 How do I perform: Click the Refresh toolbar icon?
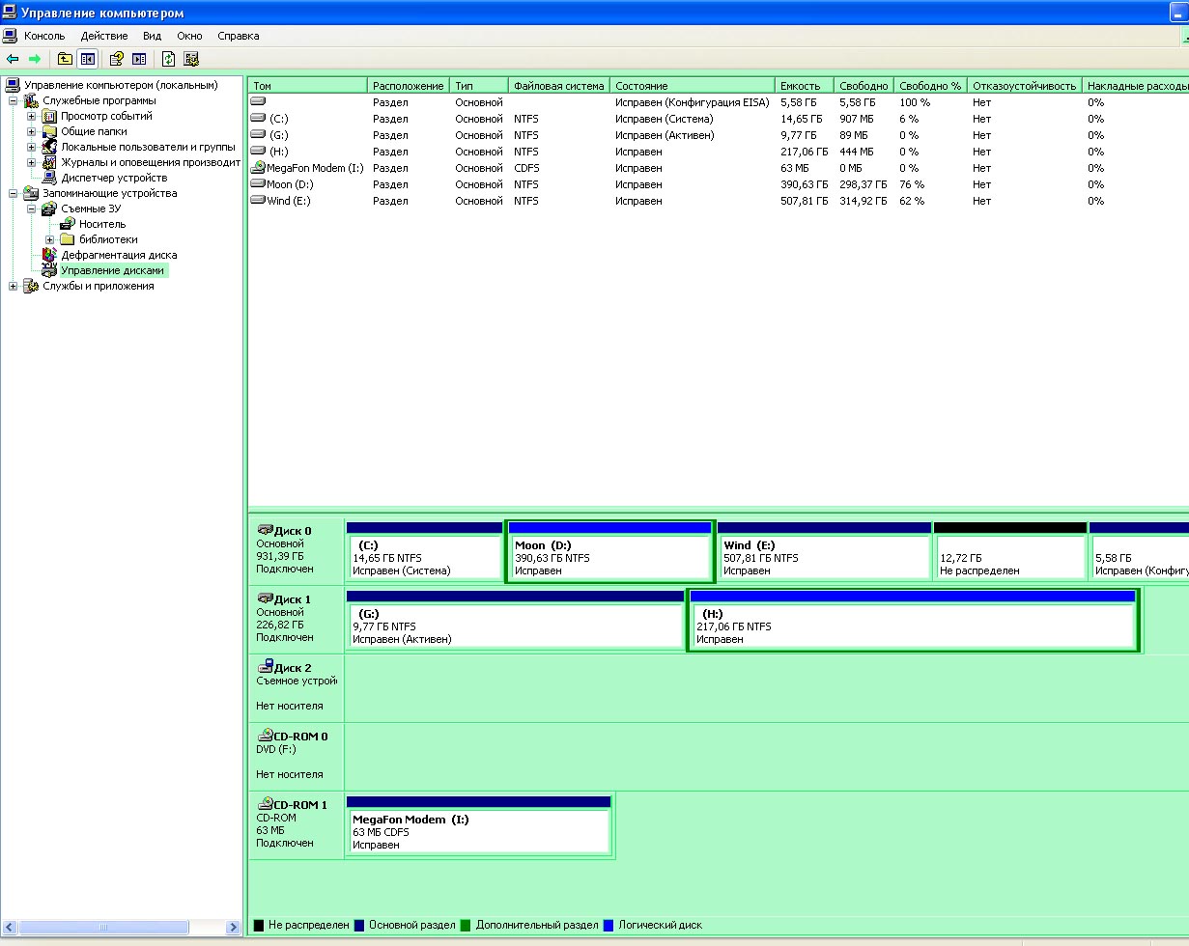tap(168, 59)
